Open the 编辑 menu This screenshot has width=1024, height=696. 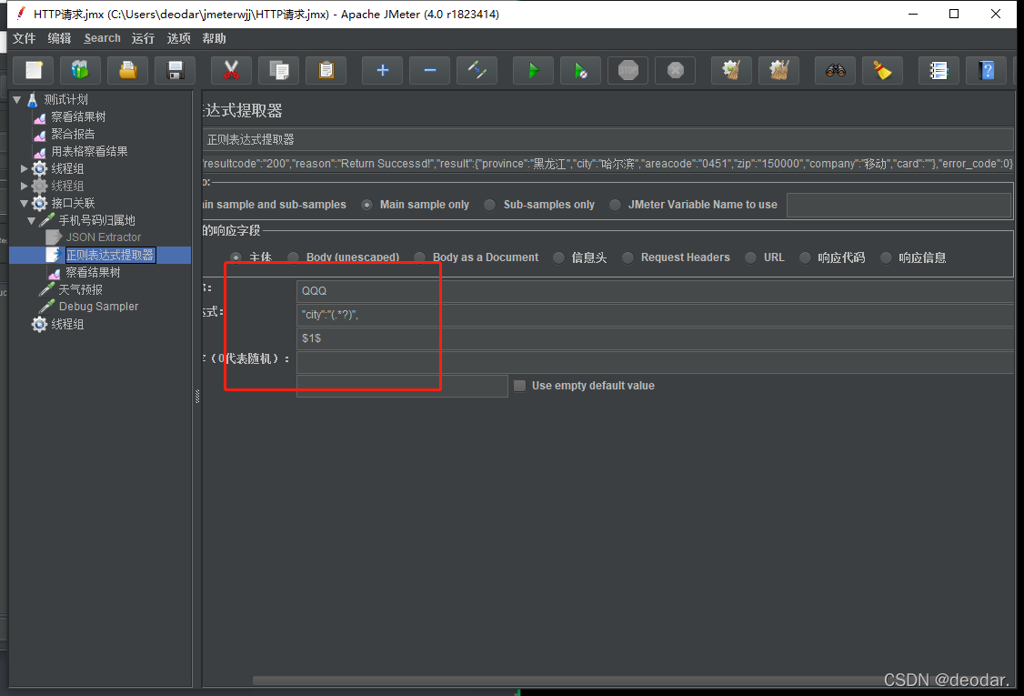point(59,38)
